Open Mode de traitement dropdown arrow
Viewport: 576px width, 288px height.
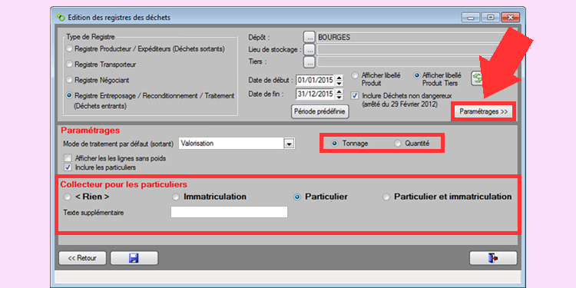[x=290, y=144]
